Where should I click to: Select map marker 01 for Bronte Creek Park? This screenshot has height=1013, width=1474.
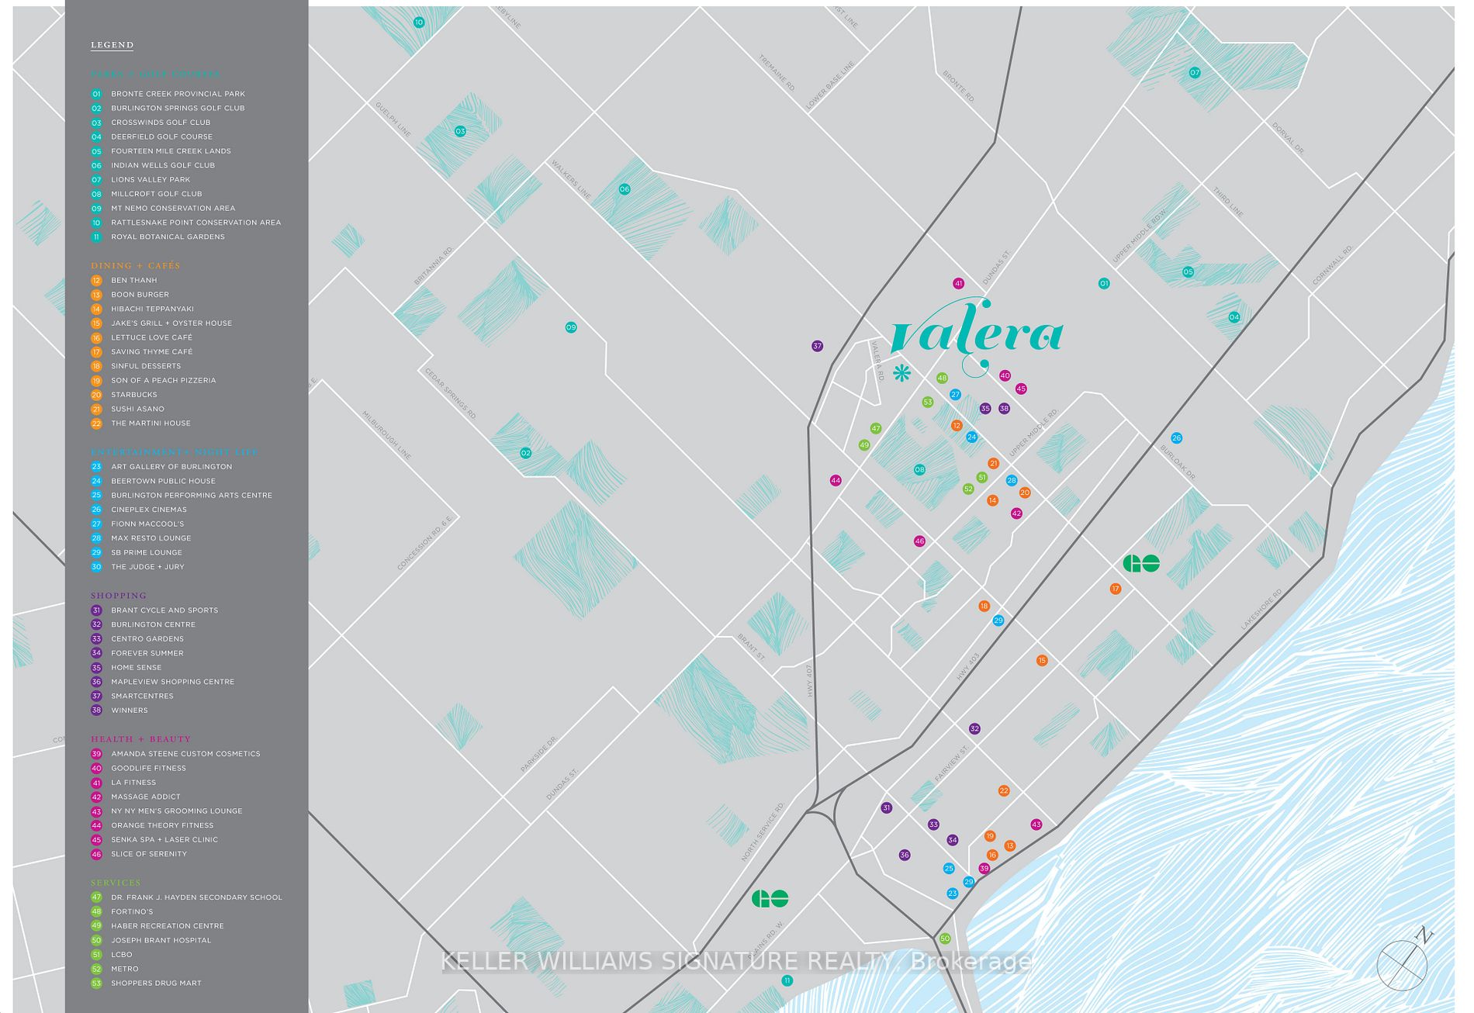(x=1104, y=284)
